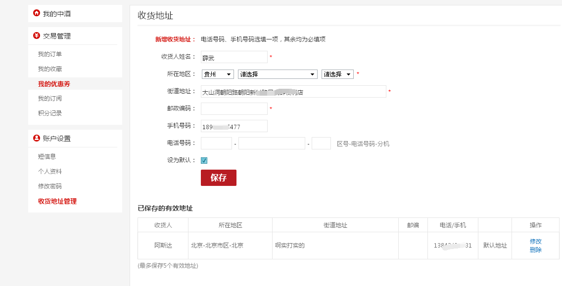Click the 所在地区 column header
This screenshot has height=286, width=562.
pos(230,225)
